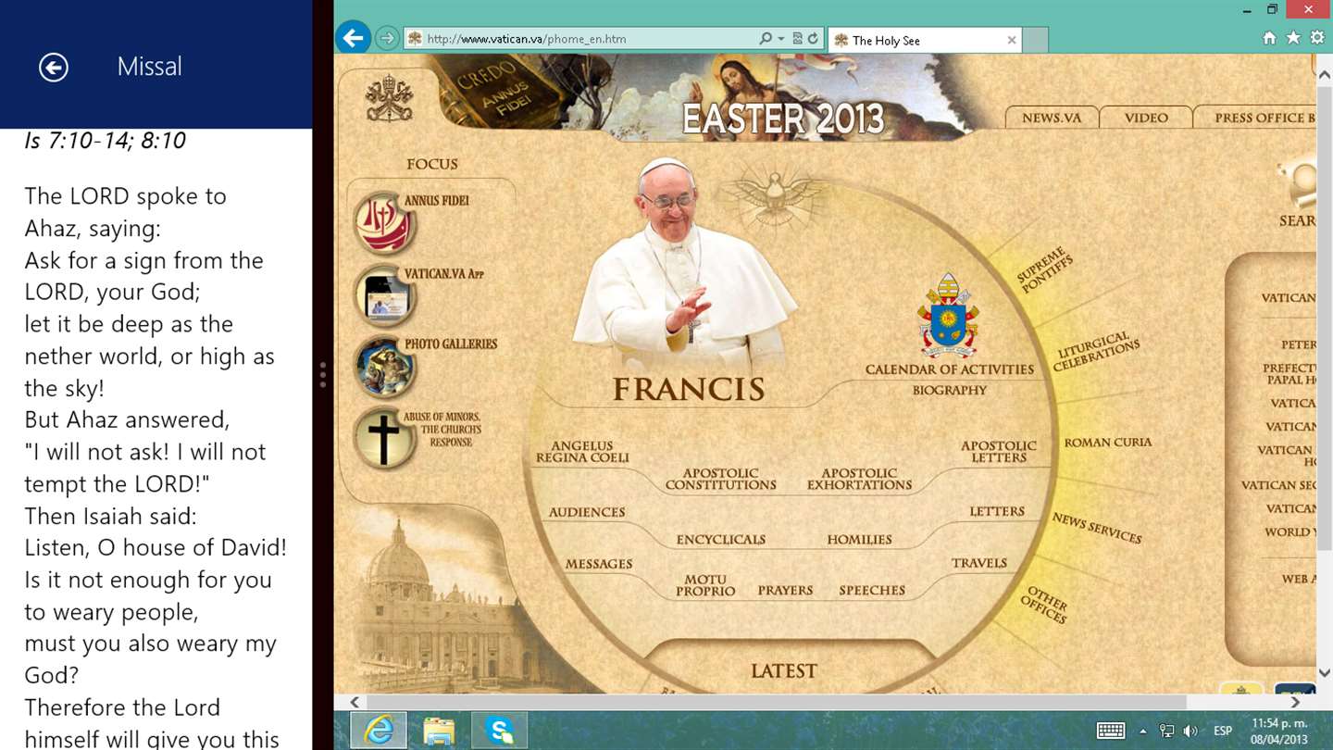The image size is (1333, 750).
Task: Open the Speeches link
Action: [872, 591]
